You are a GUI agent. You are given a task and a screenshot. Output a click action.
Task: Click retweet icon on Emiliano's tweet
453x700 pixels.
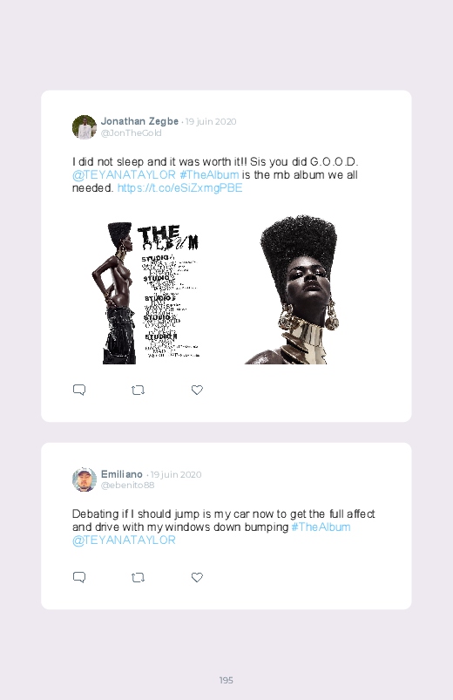pyautogui.click(x=138, y=578)
